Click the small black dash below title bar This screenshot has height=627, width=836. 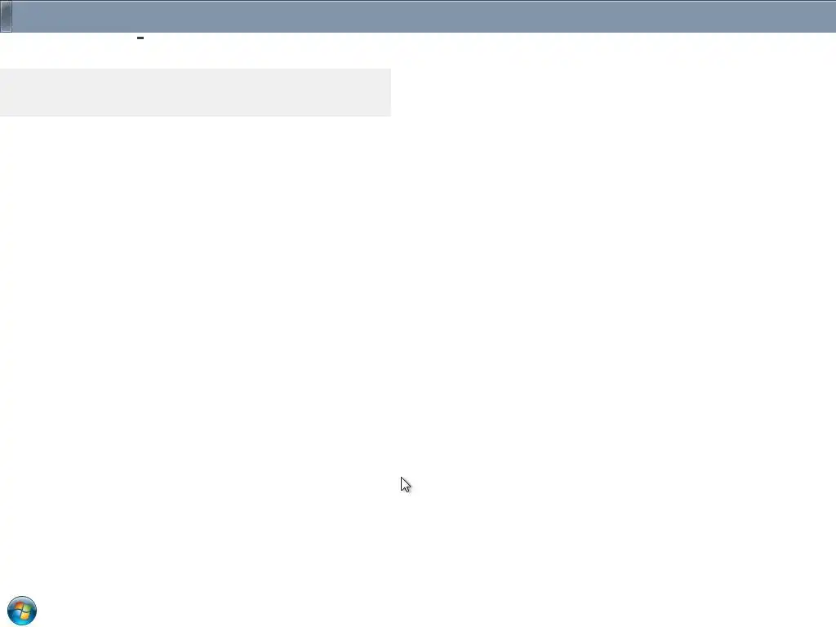pos(140,38)
